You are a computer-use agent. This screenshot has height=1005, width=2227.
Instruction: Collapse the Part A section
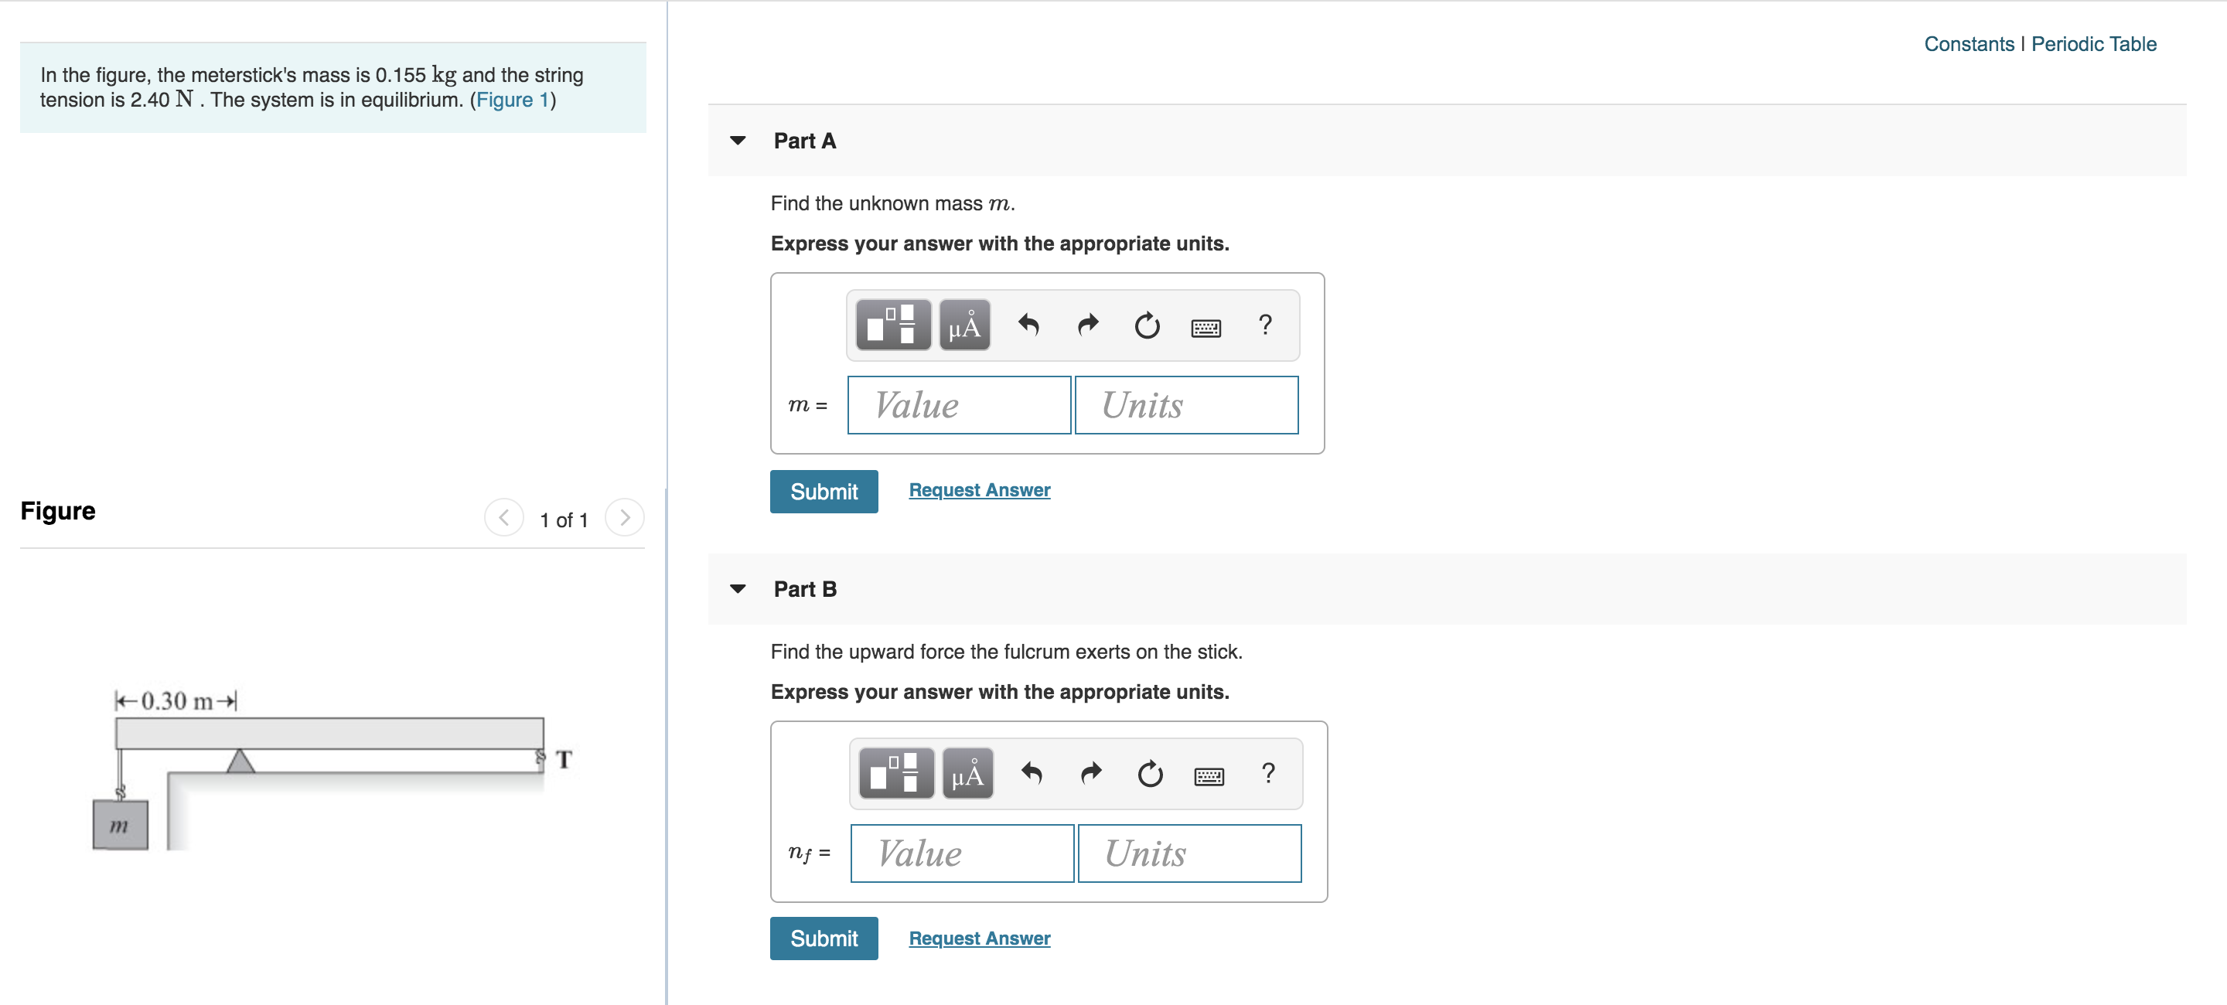[743, 141]
